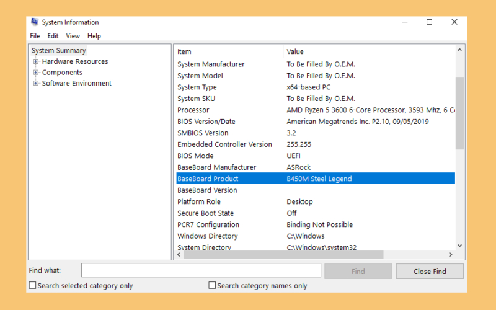This screenshot has height=310, width=496.
Task: Expand the Software Environment node
Action: tap(36, 83)
